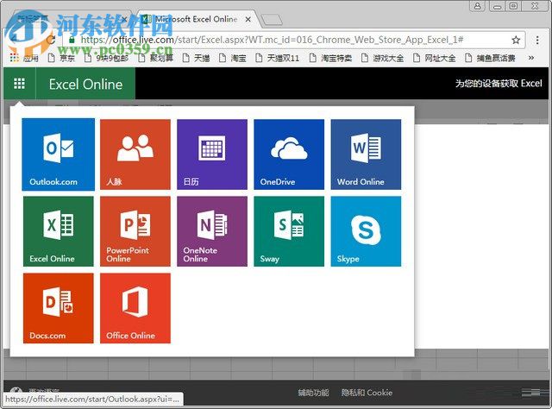Open the 淘宝 bookmark
The height and width of the screenshot is (409, 552).
coord(232,58)
